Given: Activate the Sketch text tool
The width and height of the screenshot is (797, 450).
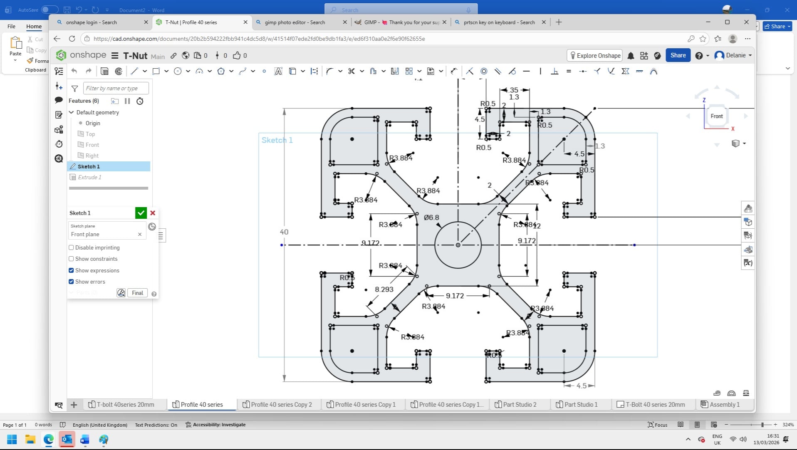Looking at the screenshot, I should point(278,71).
